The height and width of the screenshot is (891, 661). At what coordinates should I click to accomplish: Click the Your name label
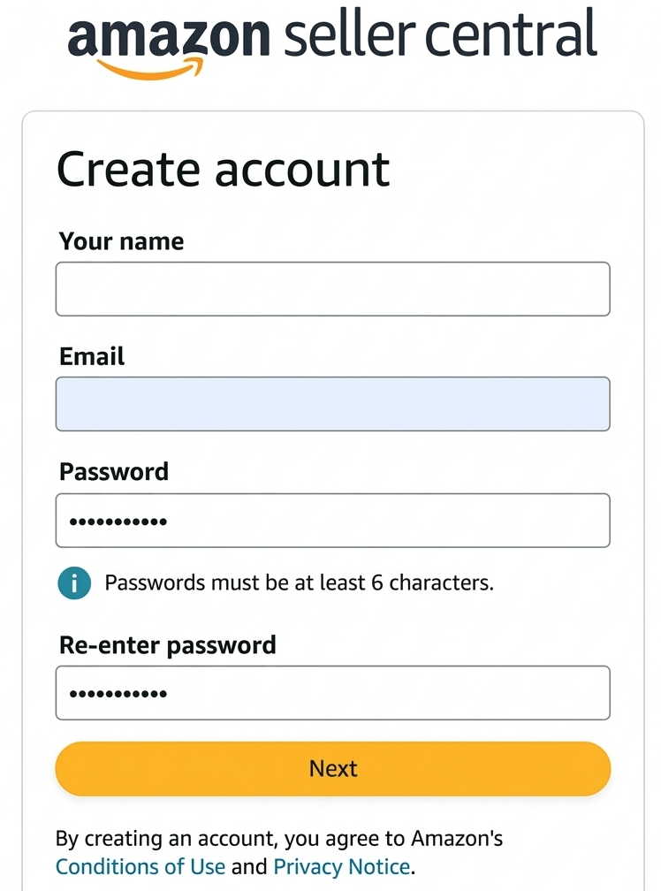(121, 240)
